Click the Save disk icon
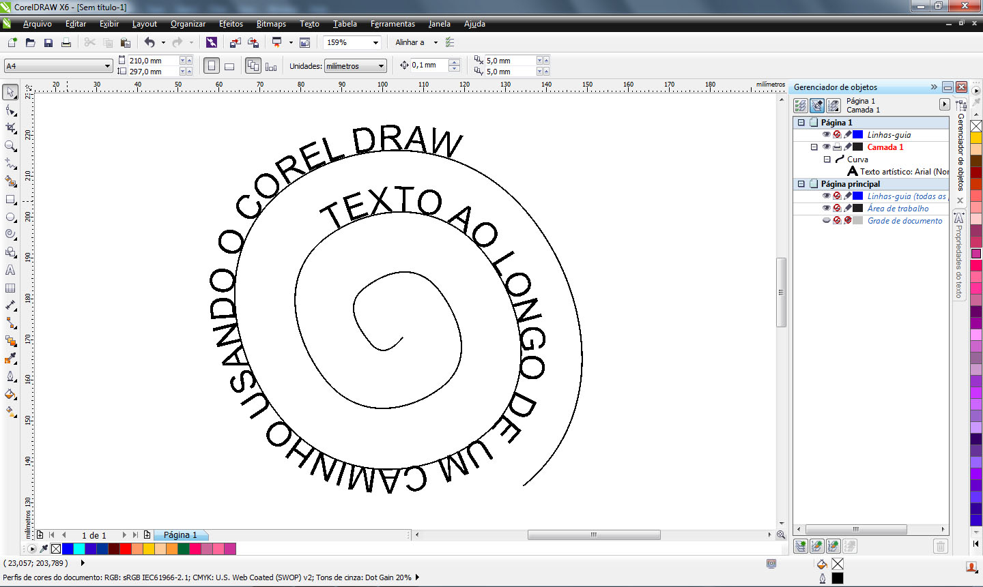 point(48,42)
